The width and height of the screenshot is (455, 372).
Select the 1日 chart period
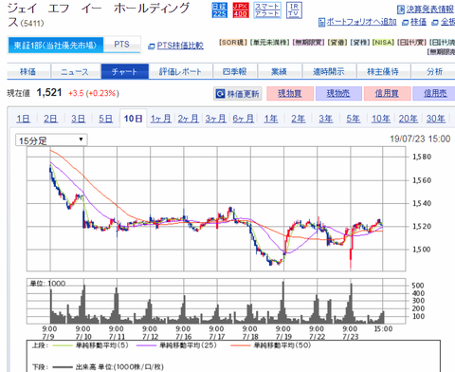(x=24, y=119)
